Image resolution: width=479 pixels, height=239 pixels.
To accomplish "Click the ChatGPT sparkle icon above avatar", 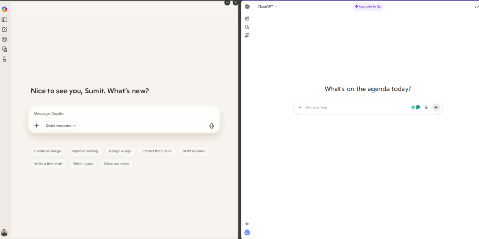I will coord(247,224).
